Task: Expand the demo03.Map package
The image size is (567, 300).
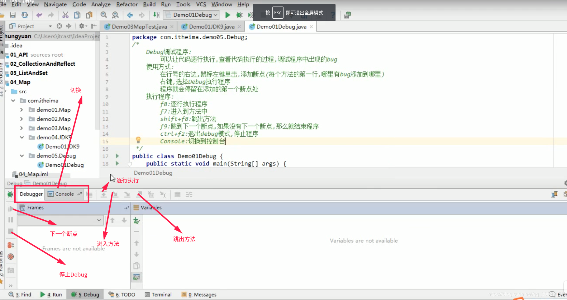Action: coord(21,128)
